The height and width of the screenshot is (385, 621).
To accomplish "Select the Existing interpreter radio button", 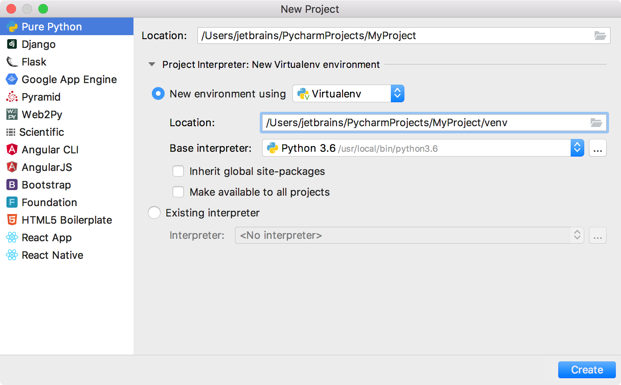I will pos(154,212).
